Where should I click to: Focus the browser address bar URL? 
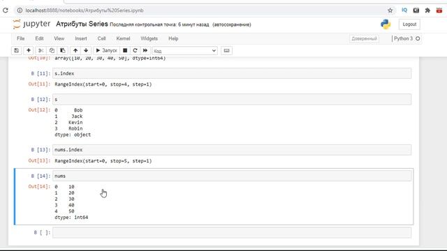[x=85, y=10]
